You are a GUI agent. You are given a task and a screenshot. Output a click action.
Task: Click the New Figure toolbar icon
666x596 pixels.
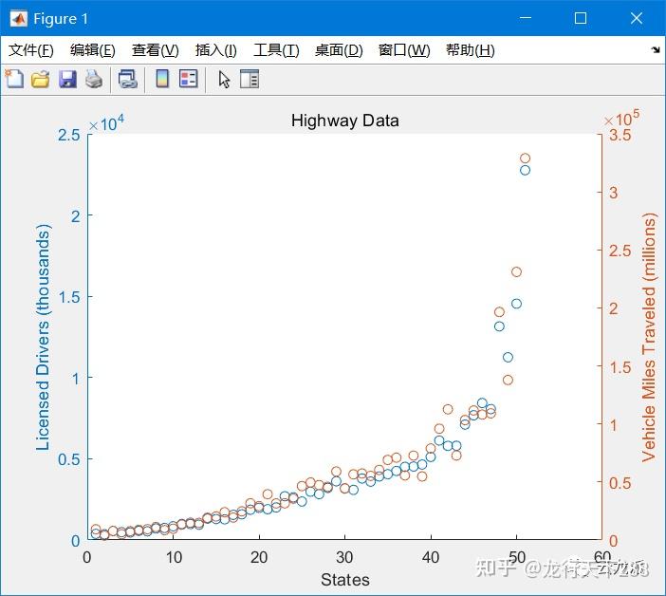tap(14, 79)
